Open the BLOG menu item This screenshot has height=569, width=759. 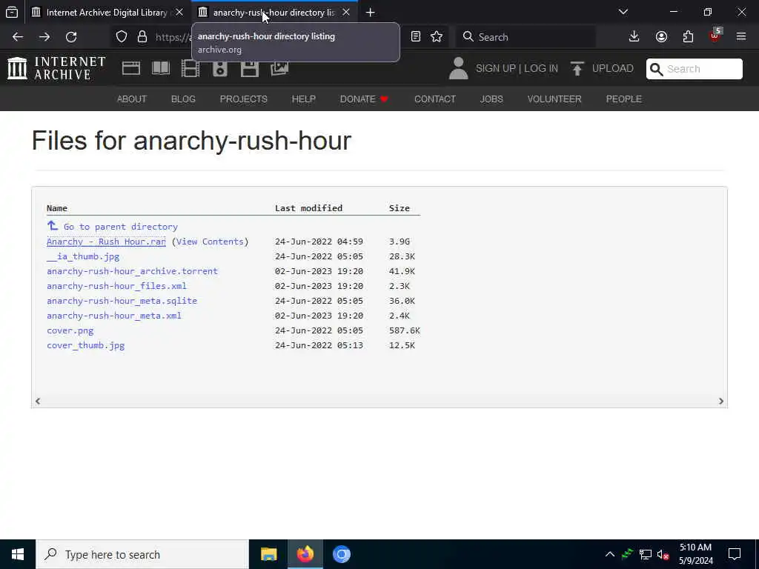coord(183,99)
